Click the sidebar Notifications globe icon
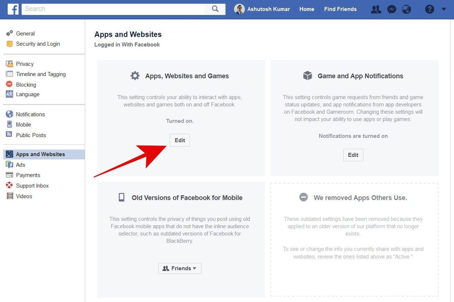Viewport: 454px width, 302px height. (x=9, y=114)
